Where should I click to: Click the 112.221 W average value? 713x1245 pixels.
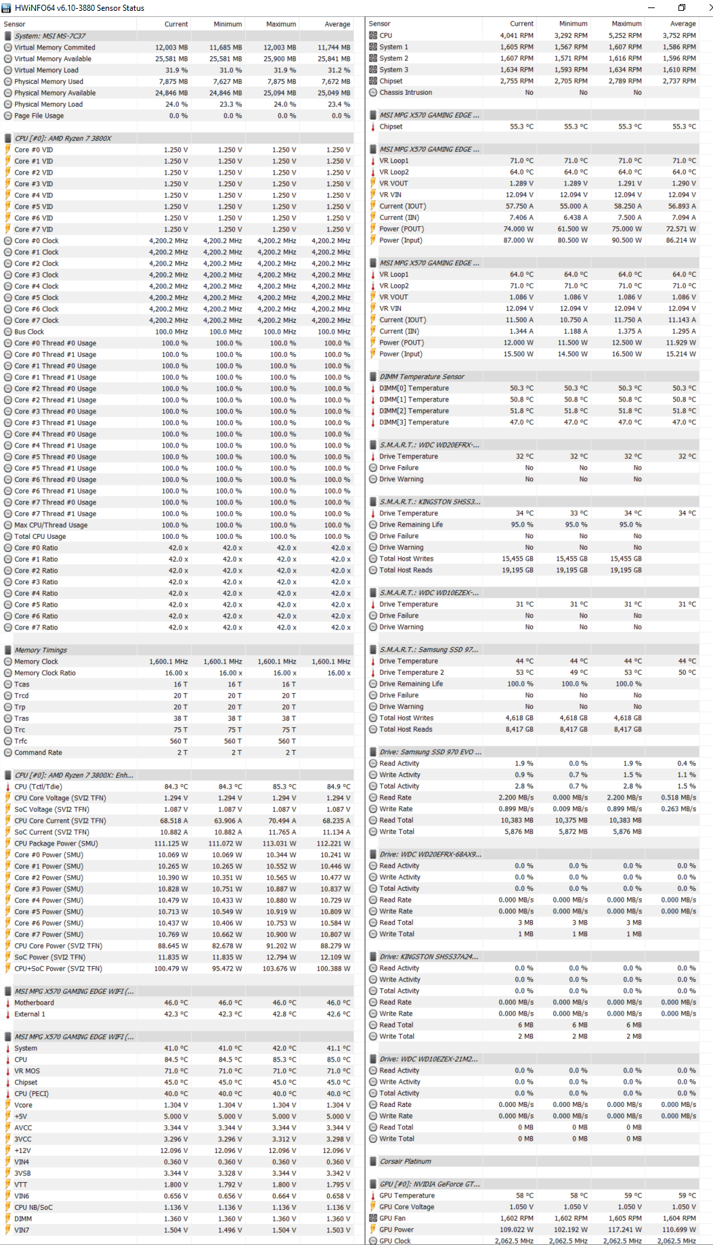coord(334,844)
